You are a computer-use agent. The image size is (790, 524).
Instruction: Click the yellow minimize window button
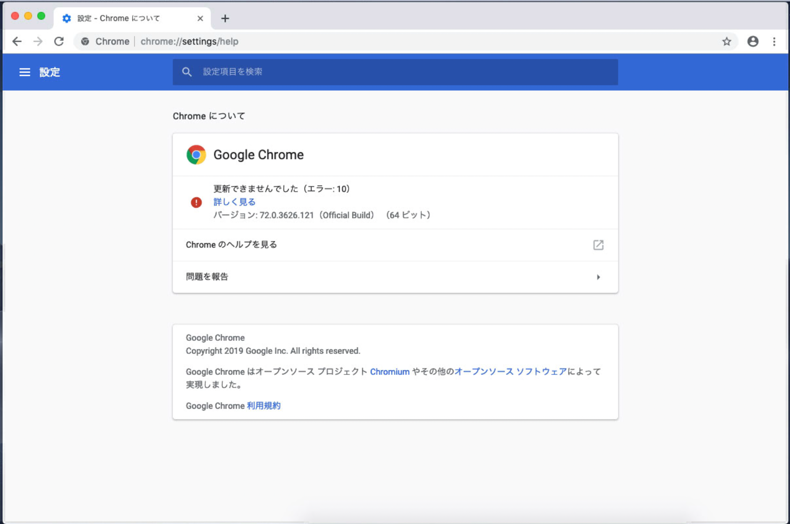coord(28,16)
